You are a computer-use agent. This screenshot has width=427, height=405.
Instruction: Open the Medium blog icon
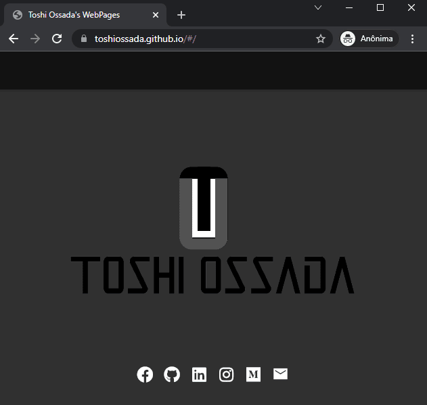253,375
